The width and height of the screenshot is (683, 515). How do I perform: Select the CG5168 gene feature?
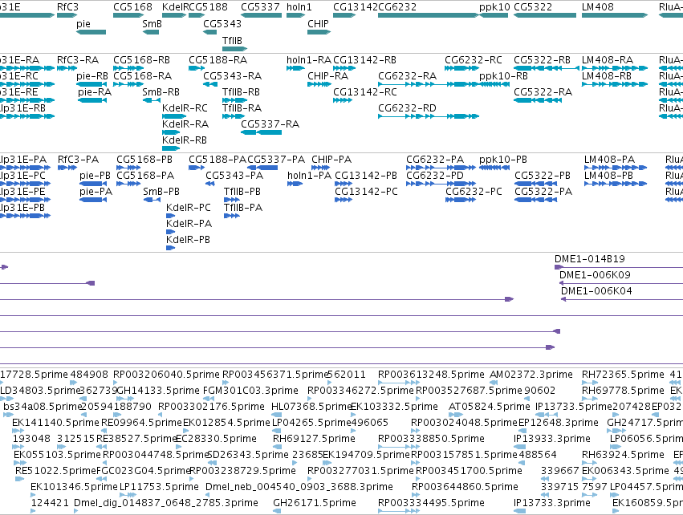pyautogui.click(x=128, y=15)
